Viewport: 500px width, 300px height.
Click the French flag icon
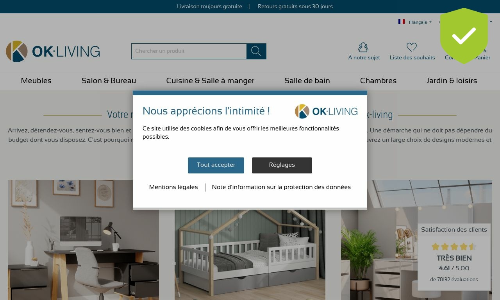(x=402, y=22)
